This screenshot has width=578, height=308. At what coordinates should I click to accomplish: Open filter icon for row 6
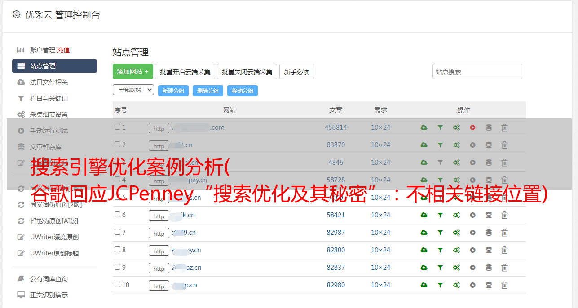coord(440,215)
